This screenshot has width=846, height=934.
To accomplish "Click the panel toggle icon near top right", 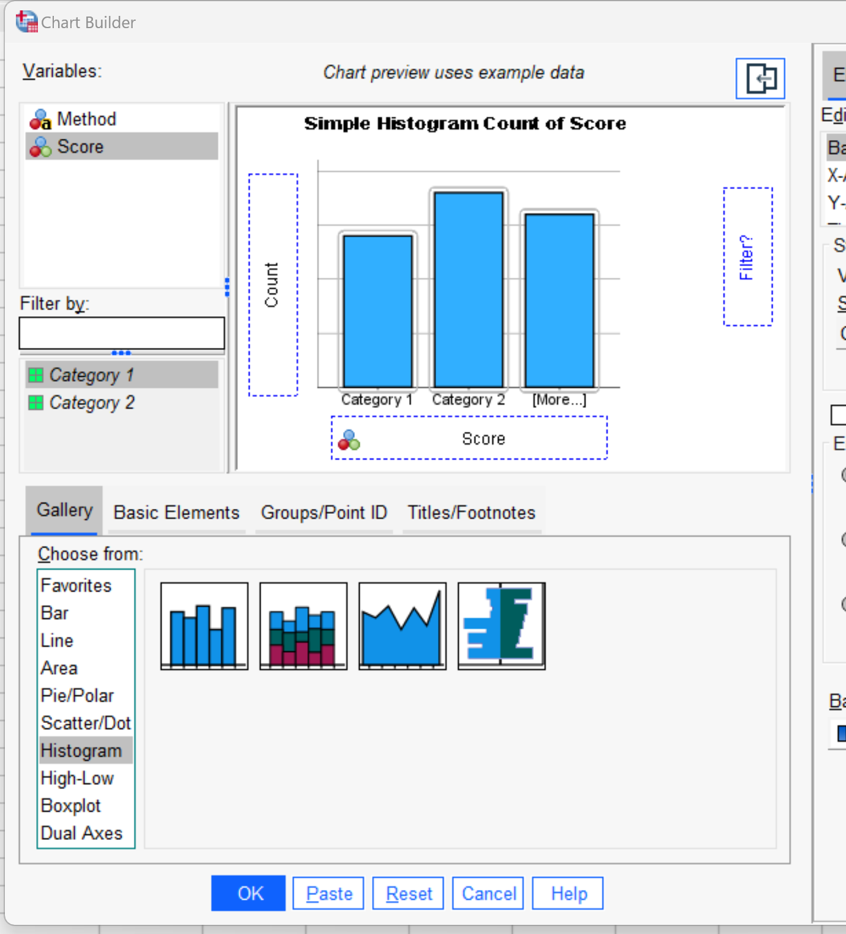I will point(760,78).
